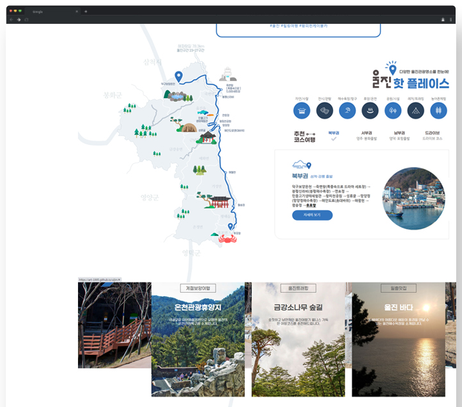Click the circular harbor photo

(414, 199)
